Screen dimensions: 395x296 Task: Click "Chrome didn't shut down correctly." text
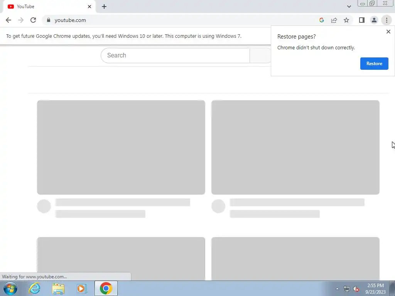(316, 47)
